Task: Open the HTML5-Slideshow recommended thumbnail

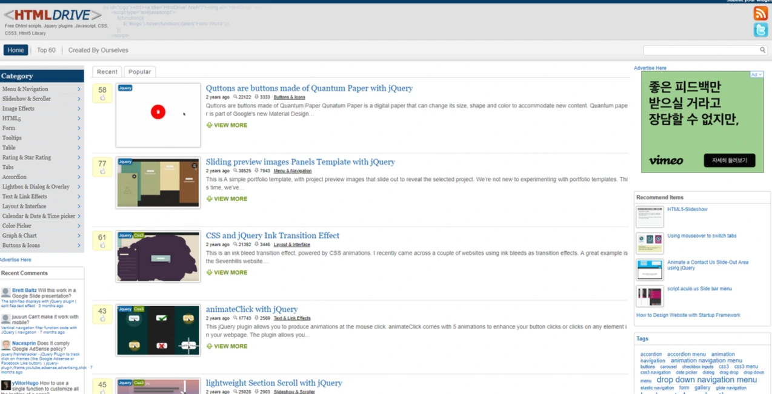Action: 650,217
